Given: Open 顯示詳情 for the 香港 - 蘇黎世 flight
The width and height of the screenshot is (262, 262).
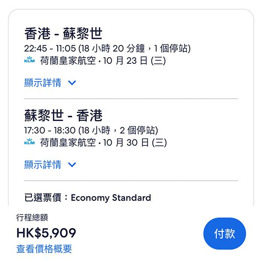Looking at the screenshot, I should click(43, 83).
